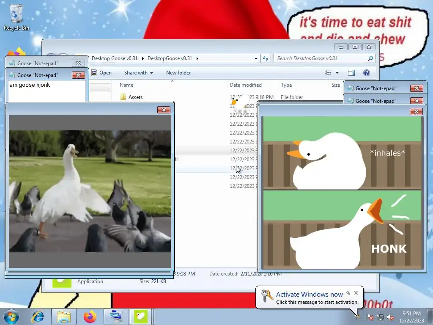
Task: Click the inhales HONK meme image
Action: coord(343,193)
